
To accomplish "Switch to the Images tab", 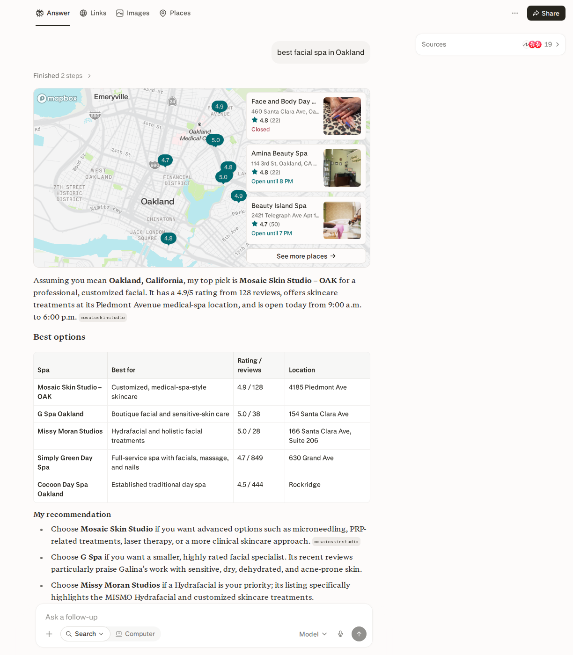I will click(133, 13).
